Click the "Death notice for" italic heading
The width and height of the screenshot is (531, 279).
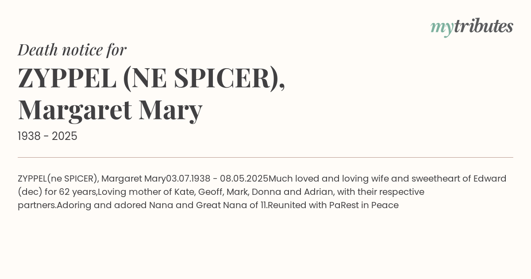coord(72,50)
